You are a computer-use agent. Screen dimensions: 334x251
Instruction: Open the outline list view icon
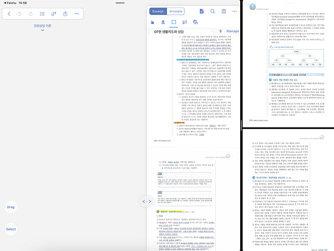pos(42,14)
